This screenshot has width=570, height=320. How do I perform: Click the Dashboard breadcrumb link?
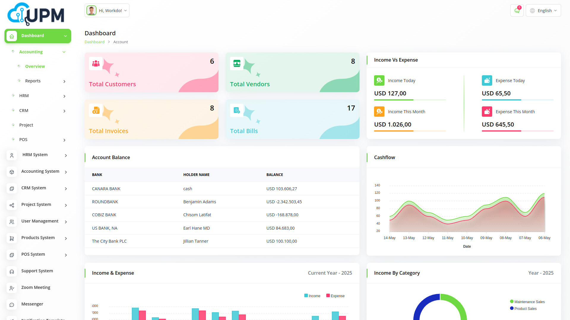(94, 42)
